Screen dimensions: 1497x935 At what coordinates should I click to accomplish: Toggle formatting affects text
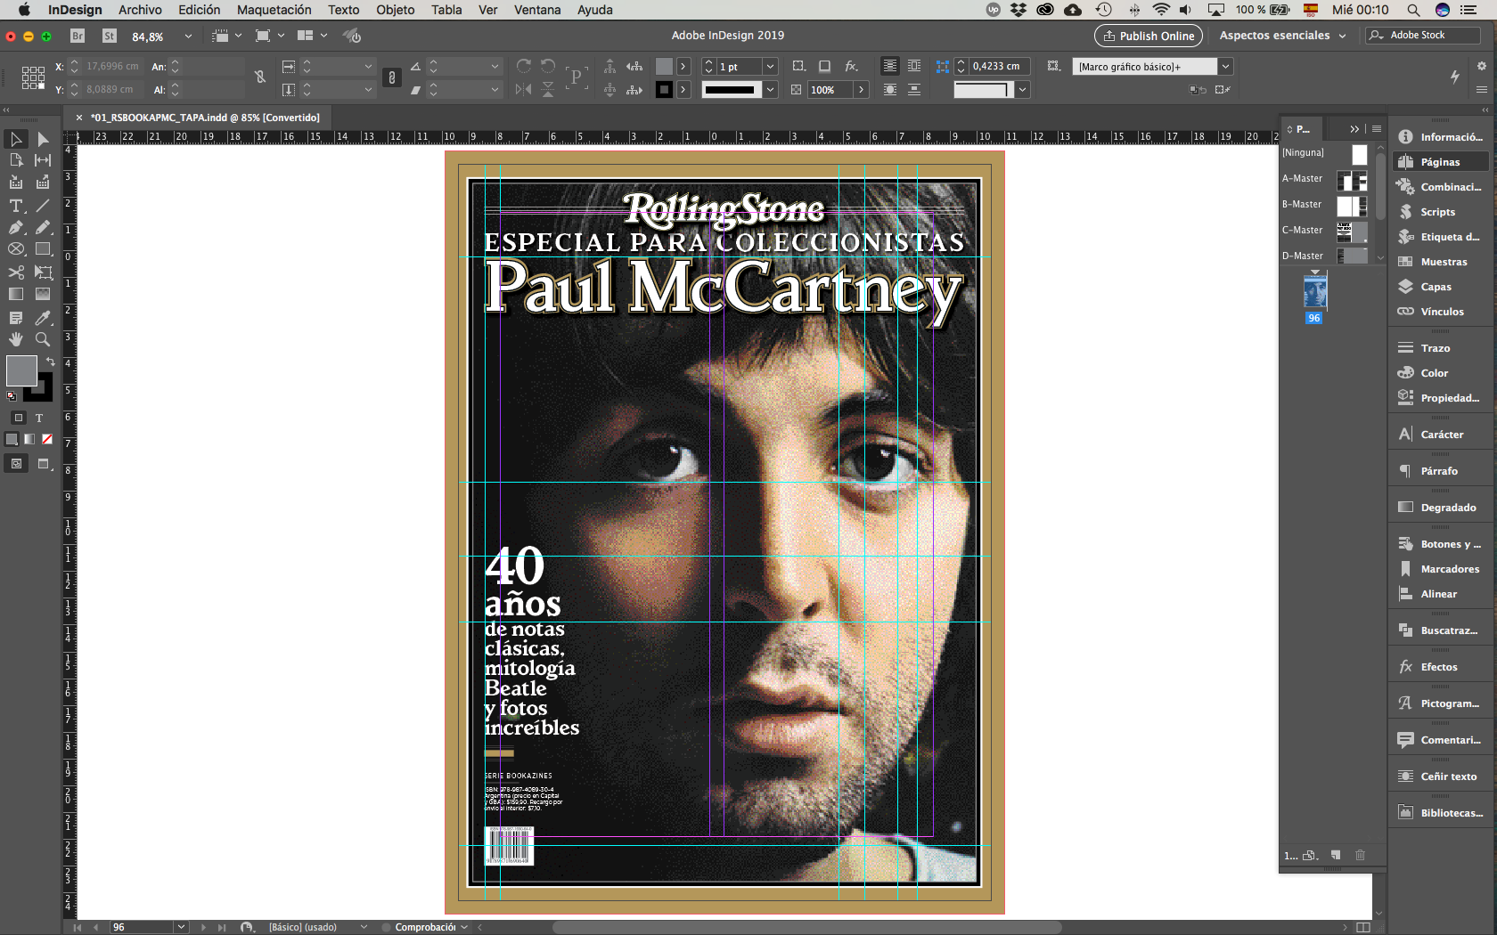click(39, 418)
